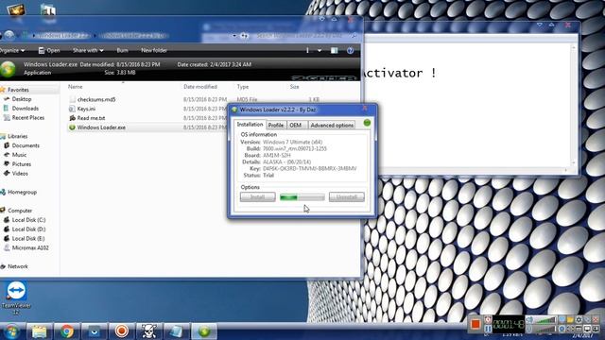Click the Open toolbar button in Explorer
Image resolution: width=605 pixels, height=340 pixels.
[x=49, y=50]
